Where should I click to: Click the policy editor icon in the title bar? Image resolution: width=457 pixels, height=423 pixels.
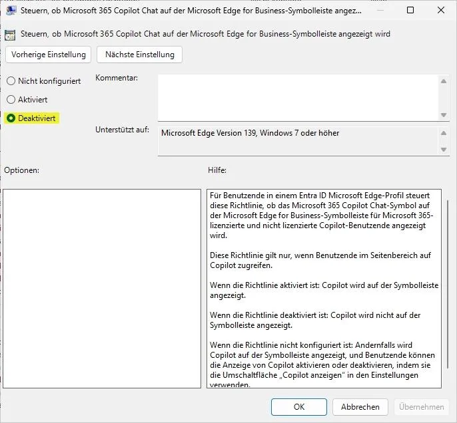pos(11,11)
